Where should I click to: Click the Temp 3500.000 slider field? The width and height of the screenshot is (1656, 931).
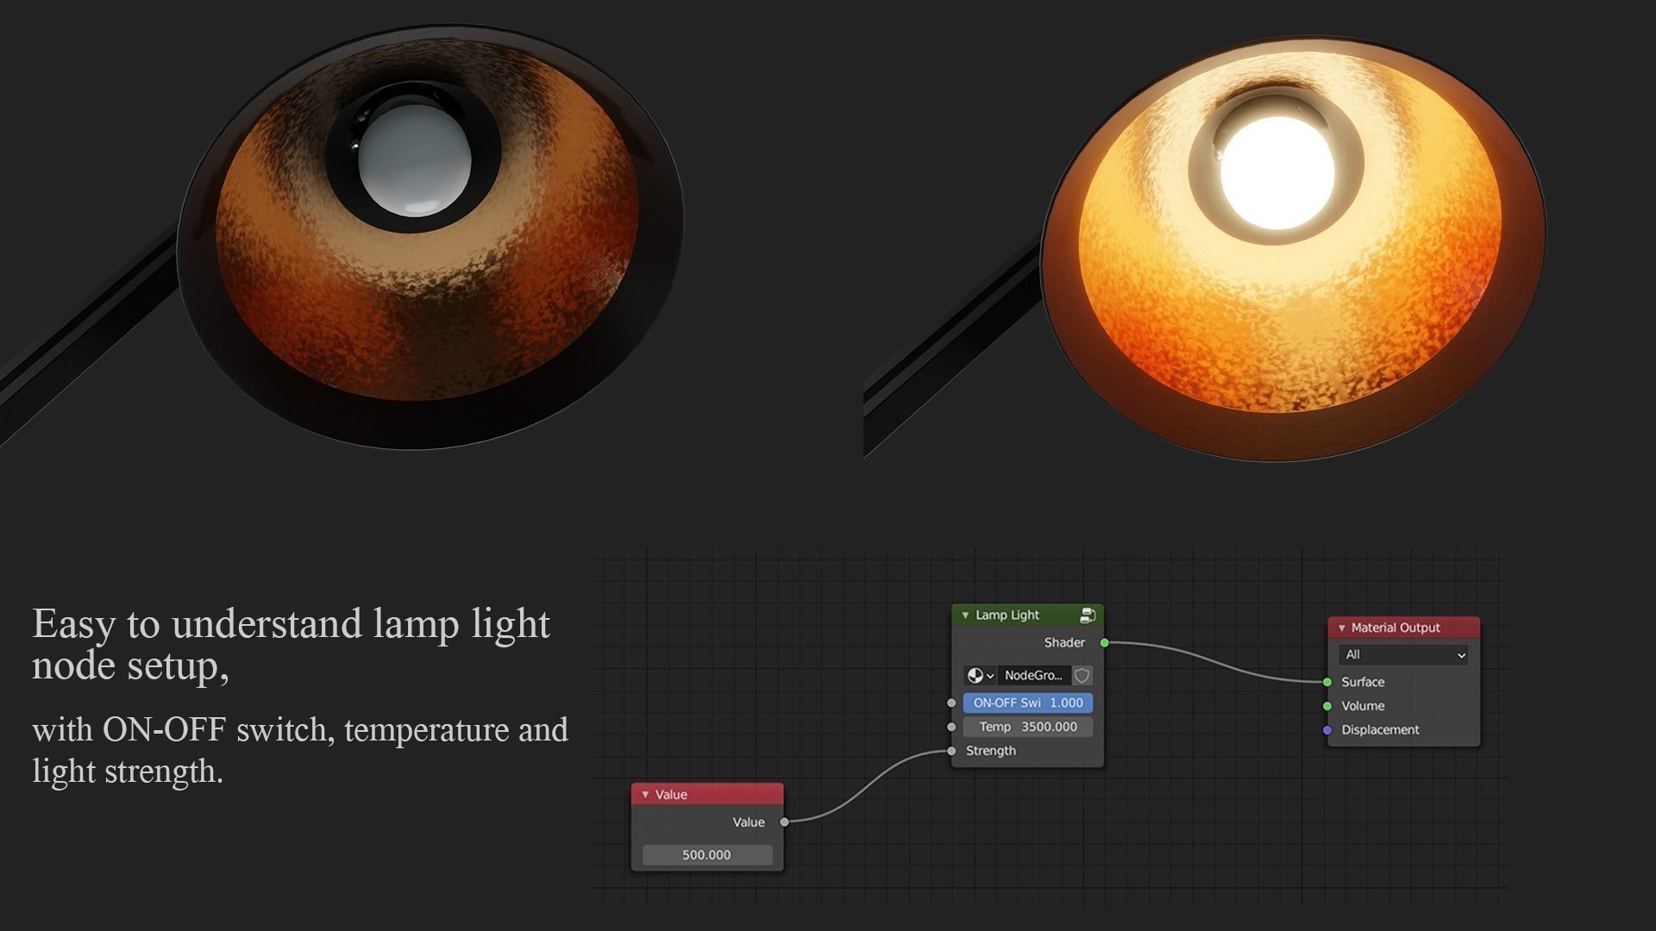click(1027, 727)
